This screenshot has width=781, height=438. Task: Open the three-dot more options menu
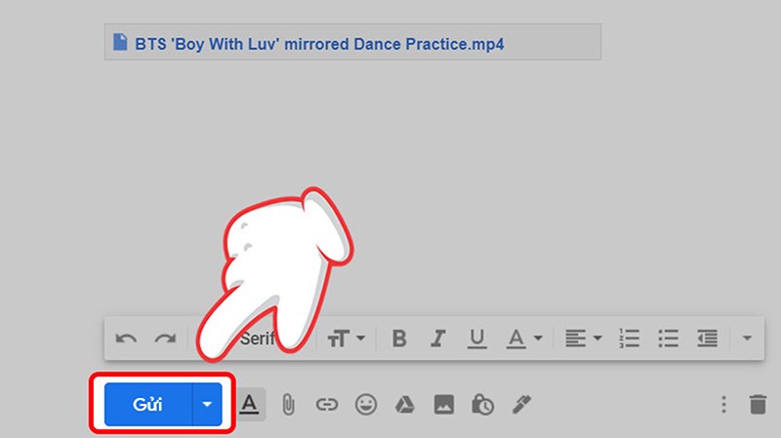coord(723,404)
